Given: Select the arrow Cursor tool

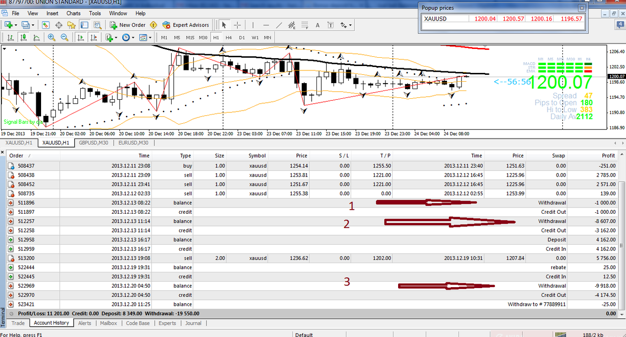Looking at the screenshot, I should [x=224, y=25].
